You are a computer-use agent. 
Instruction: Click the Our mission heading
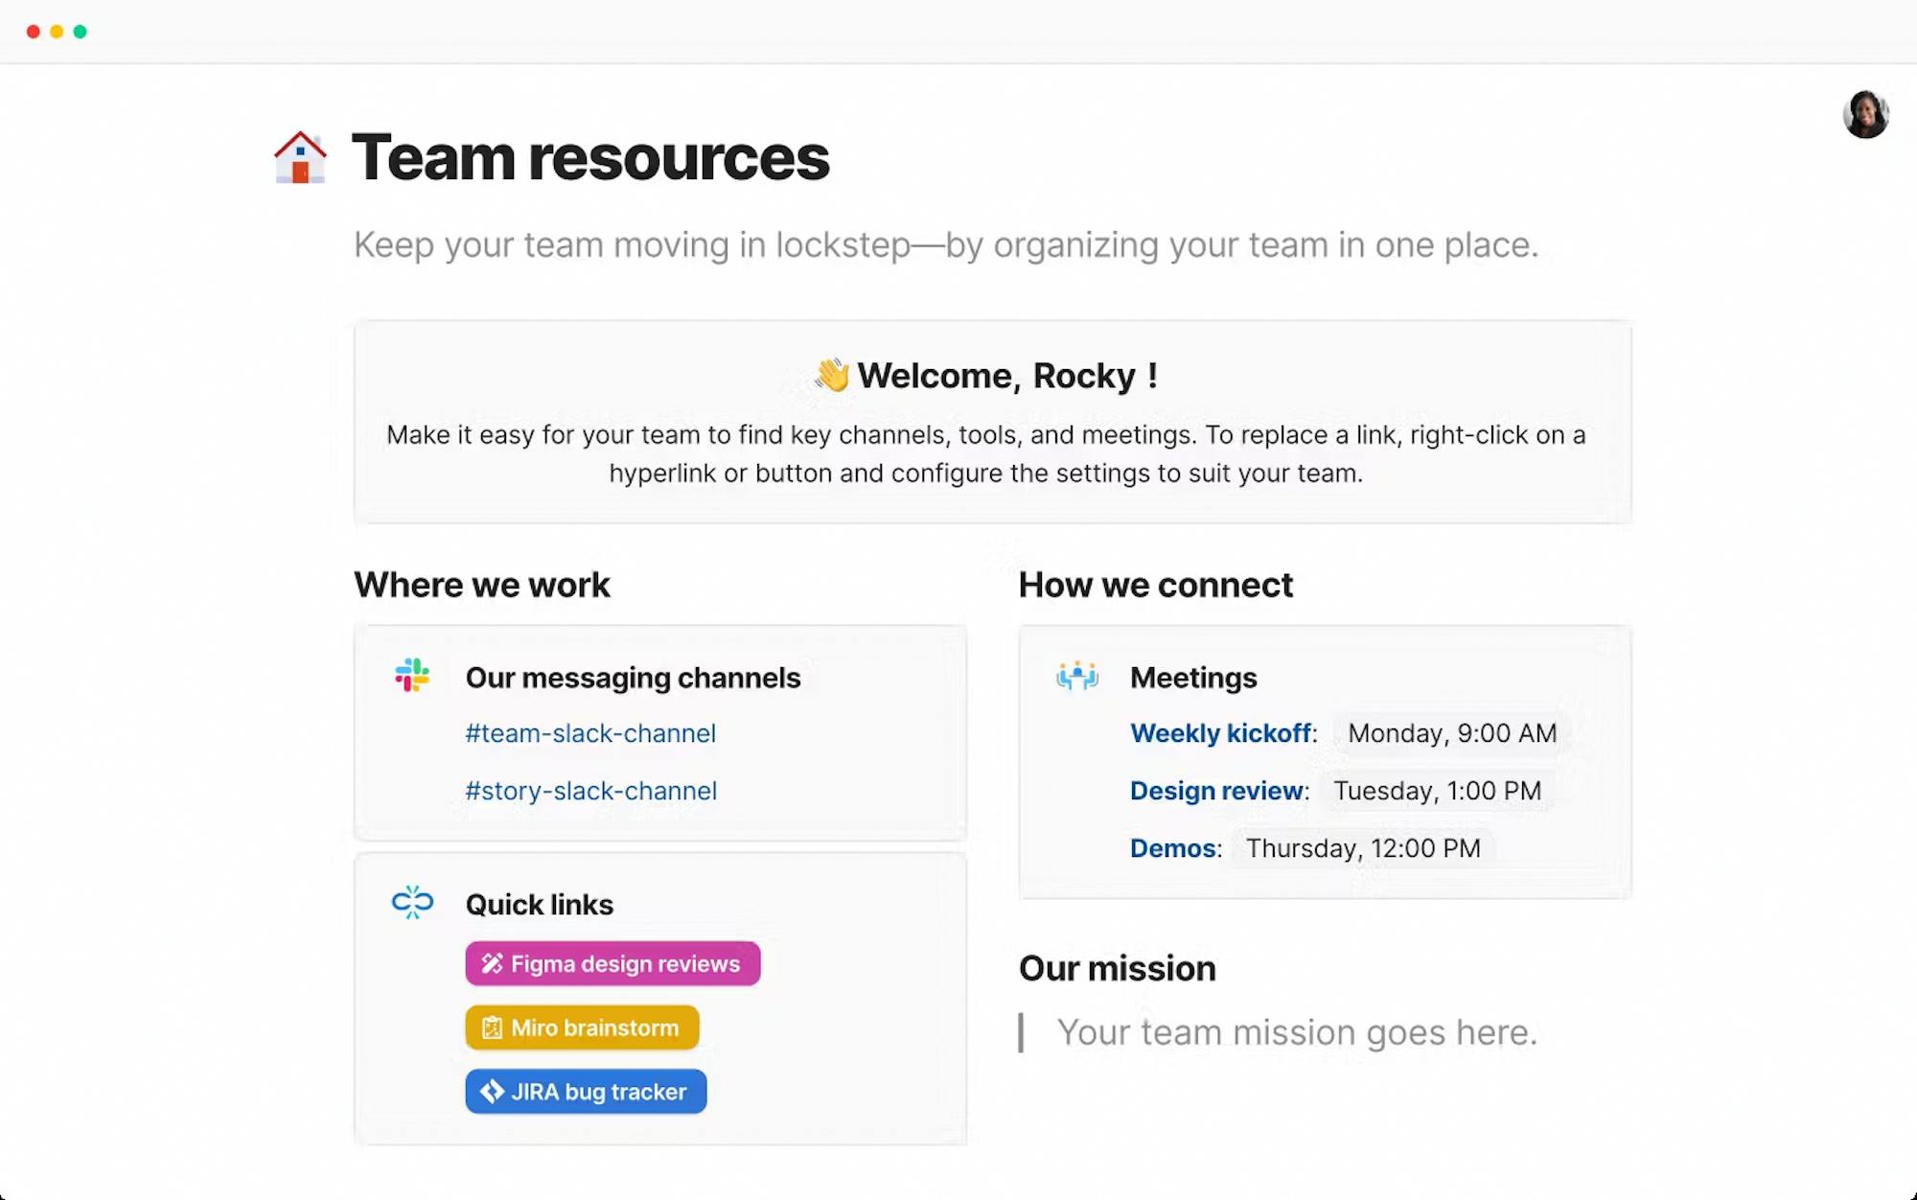point(1118,968)
